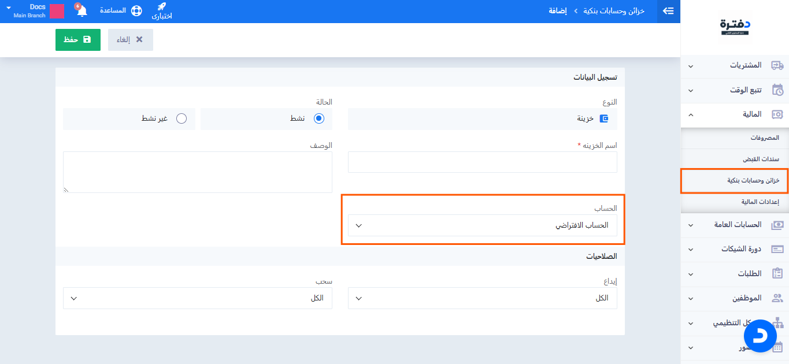
Task: Open the سحب permissions dropdown
Action: click(x=197, y=298)
